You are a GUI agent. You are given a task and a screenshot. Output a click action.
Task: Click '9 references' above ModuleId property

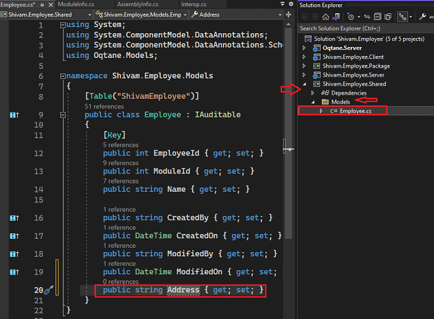pyautogui.click(x=121, y=163)
